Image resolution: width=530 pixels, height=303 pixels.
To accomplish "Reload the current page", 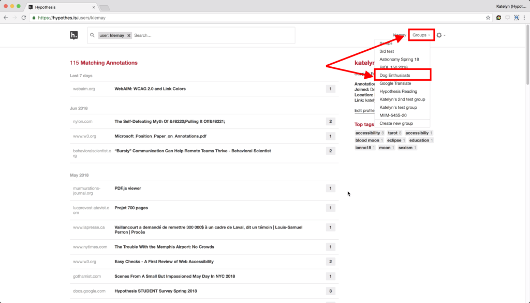I will (24, 18).
